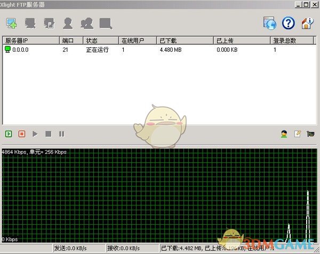The width and height of the screenshot is (320, 254).
Task: Click the 4864 Kbps graph scale label
Action: (x=34, y=152)
